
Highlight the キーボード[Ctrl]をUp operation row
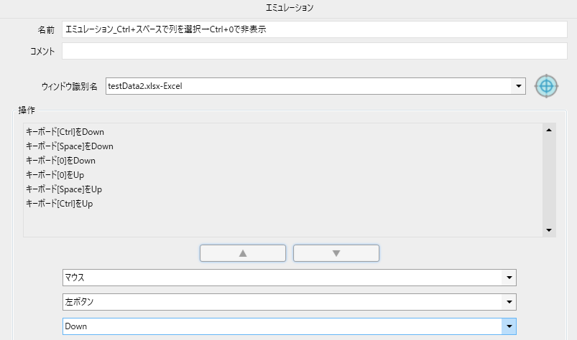click(x=60, y=204)
